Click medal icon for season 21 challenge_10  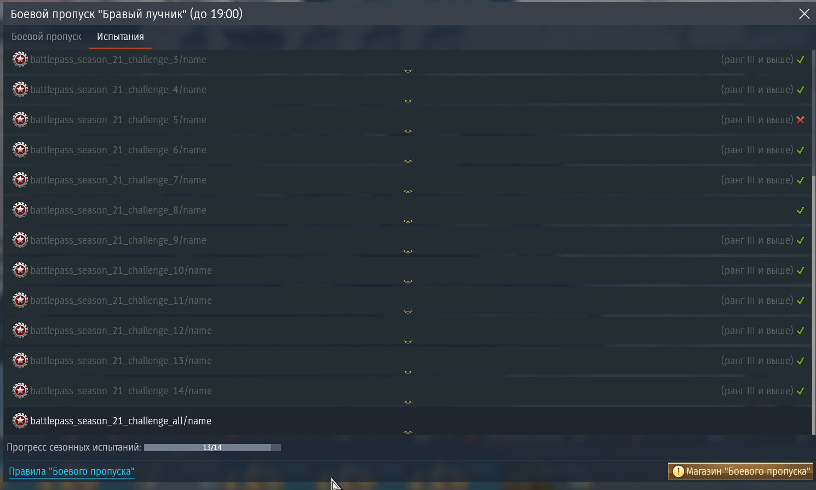20,270
